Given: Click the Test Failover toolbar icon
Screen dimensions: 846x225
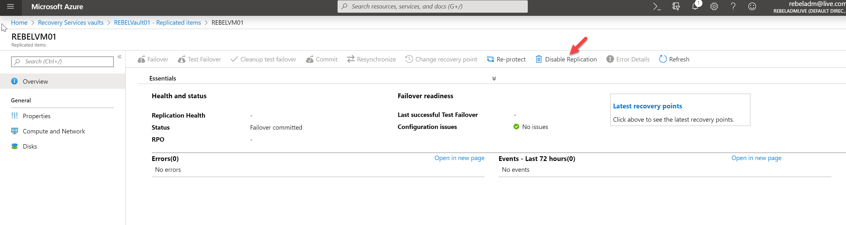Looking at the screenshot, I should click(x=182, y=59).
